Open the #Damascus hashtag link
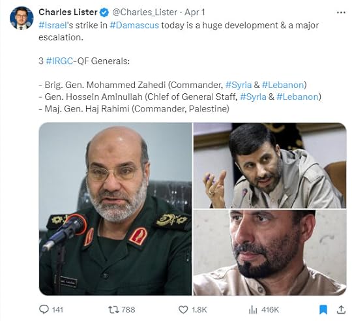The height and width of the screenshot is (321, 352). click(x=134, y=25)
